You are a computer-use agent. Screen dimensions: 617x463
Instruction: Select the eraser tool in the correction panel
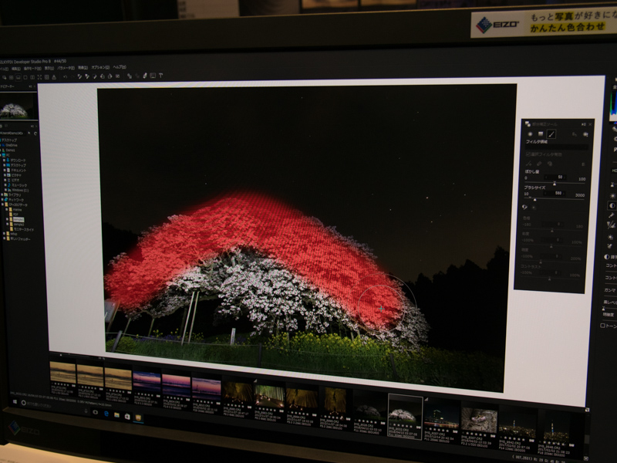(x=539, y=163)
